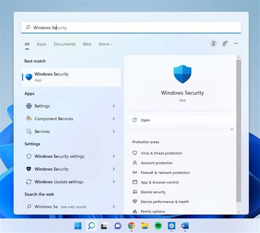This screenshot has height=233, width=260.
Task: Expand the More filter dropdown
Action: click(106, 44)
